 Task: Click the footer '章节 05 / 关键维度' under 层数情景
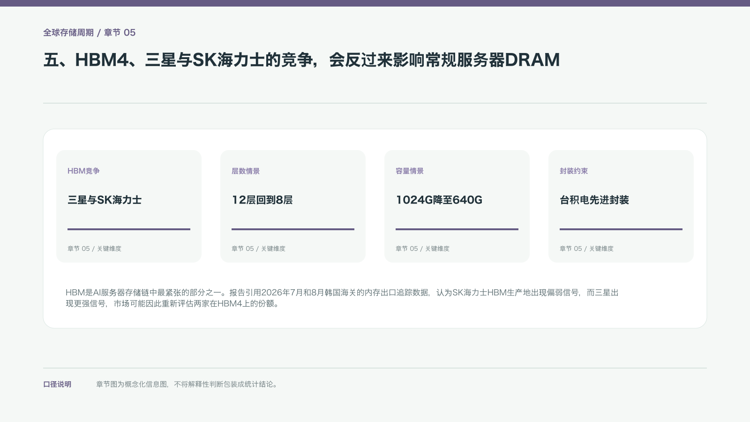(258, 249)
